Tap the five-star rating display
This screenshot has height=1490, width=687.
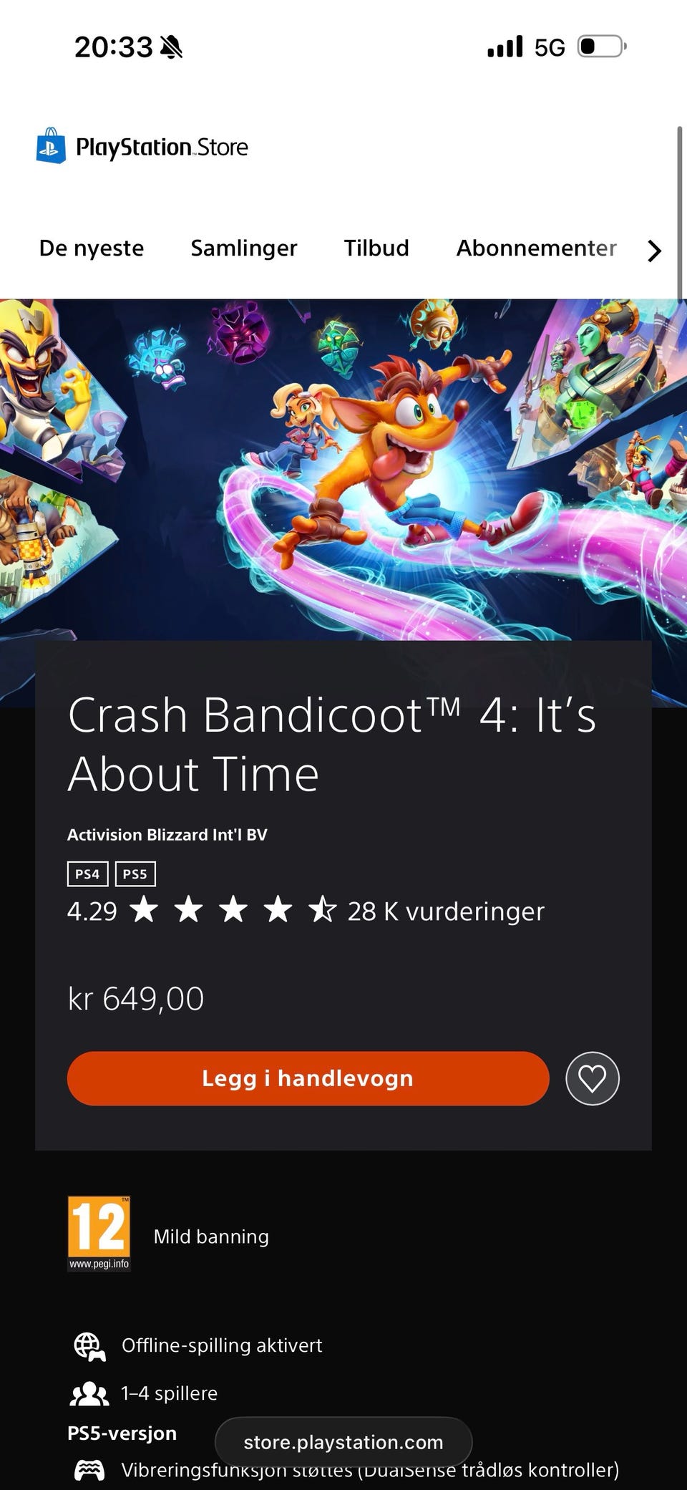point(233,910)
